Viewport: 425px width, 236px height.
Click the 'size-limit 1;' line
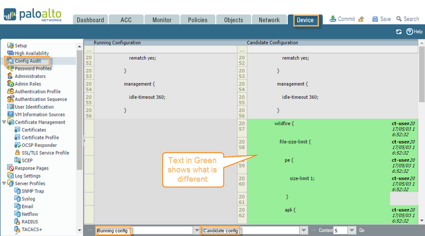point(302,178)
